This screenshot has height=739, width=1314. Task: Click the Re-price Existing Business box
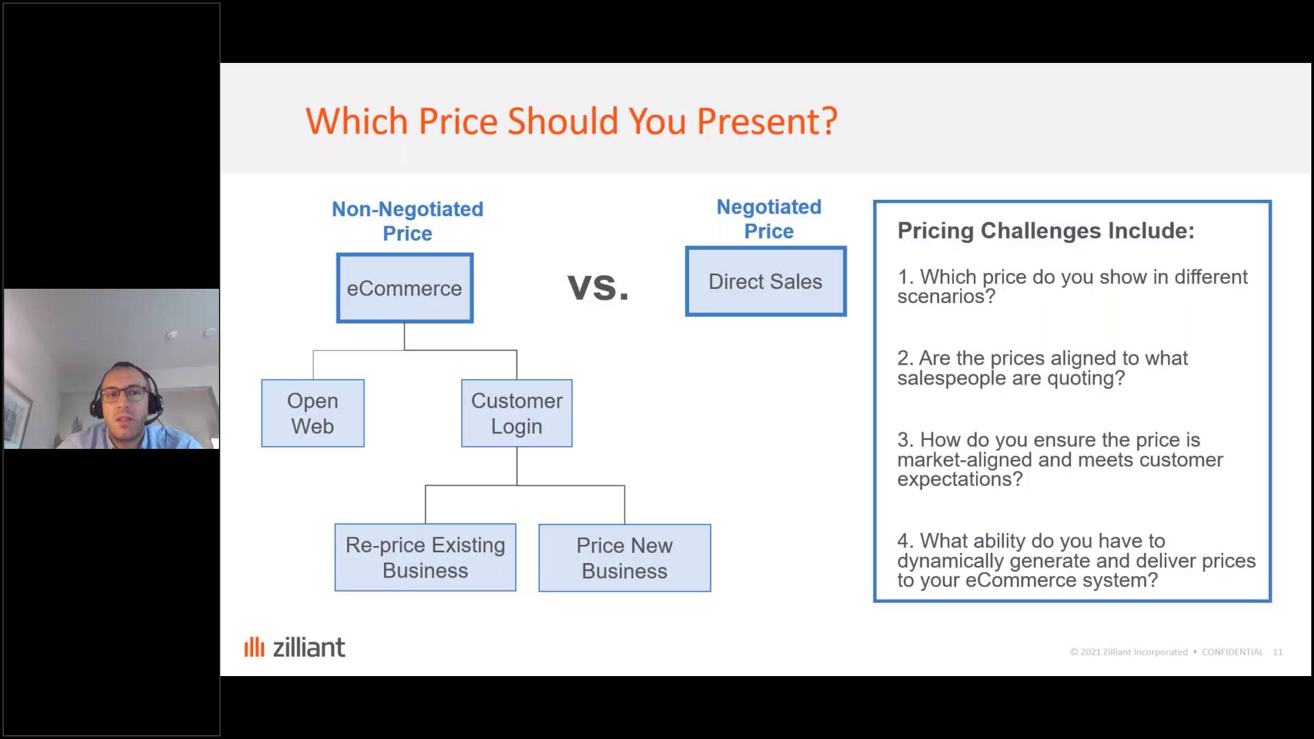(x=425, y=557)
